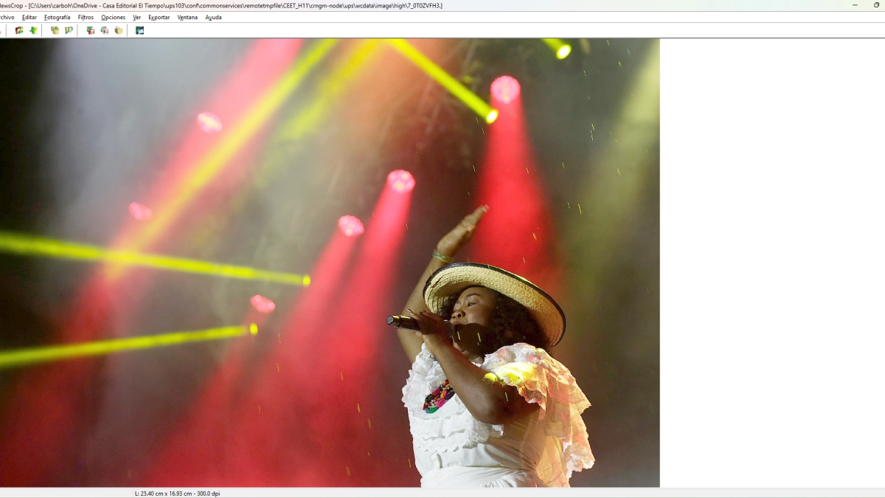Click the photo with green arrow toolbar icon

[19, 30]
